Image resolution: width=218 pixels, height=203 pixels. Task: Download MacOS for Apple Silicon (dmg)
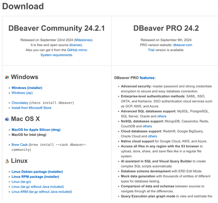tap(36, 130)
